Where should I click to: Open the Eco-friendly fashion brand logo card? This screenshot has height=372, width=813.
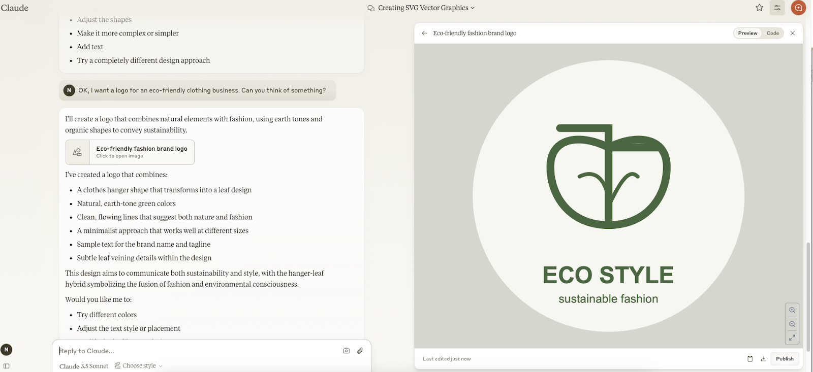(x=130, y=152)
